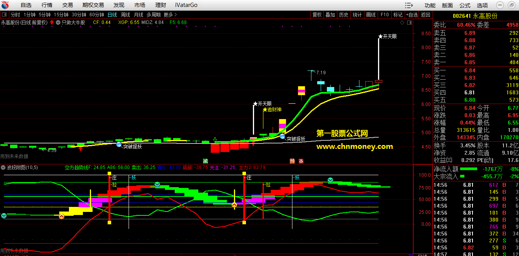The height and width of the screenshot is (256, 519).
Task: Open the 功能 menu
Action: click(x=430, y=5)
